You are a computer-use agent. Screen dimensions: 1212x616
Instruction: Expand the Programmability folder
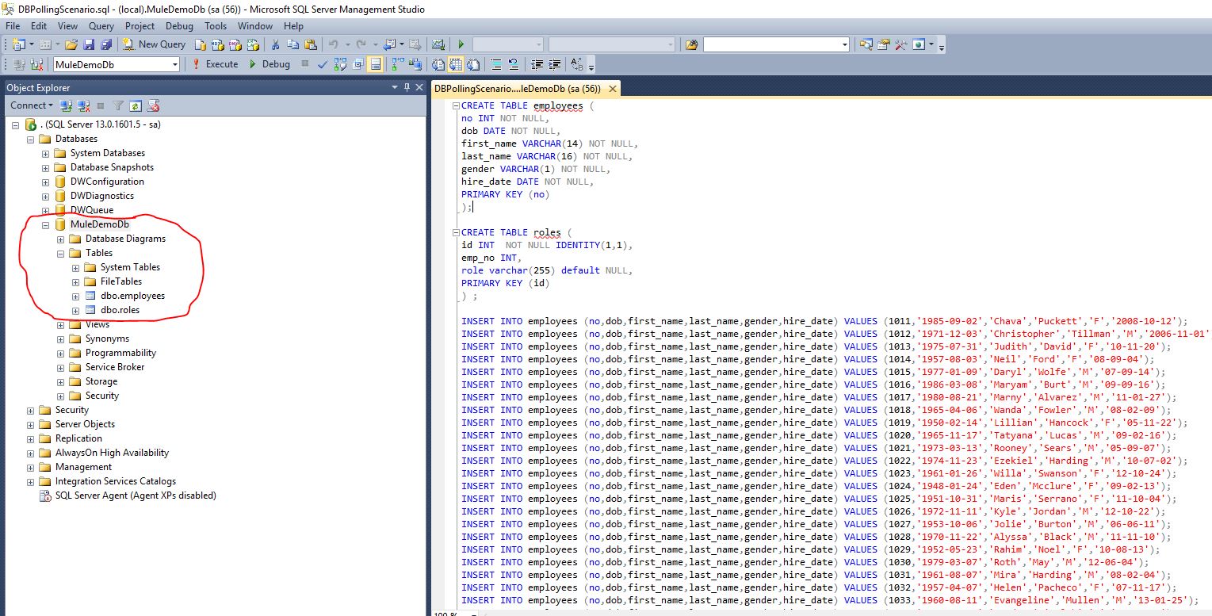click(x=61, y=353)
